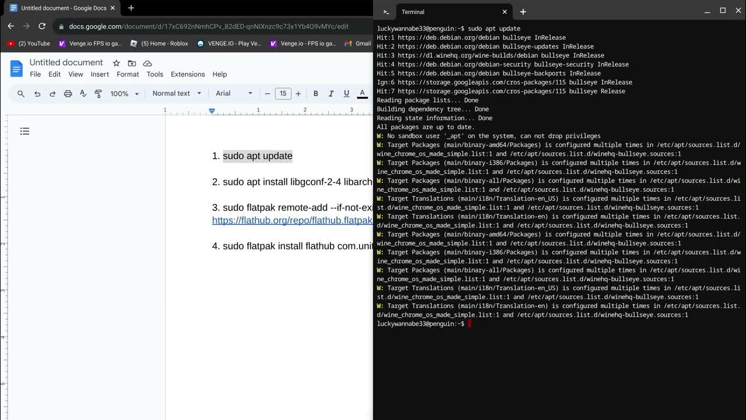Star the Untitled document
Viewport: 746px width, 420px height.
116,63
